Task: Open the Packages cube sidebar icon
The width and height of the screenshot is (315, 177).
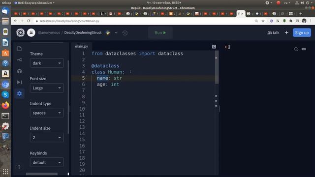Action: pyautogui.click(x=19, y=71)
